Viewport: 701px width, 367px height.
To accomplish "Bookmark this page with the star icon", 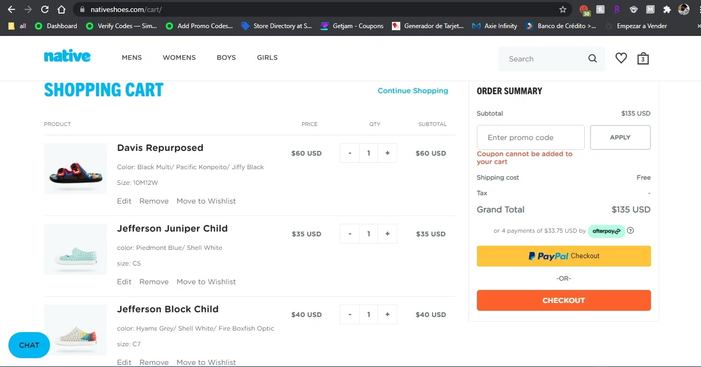I will pyautogui.click(x=563, y=9).
